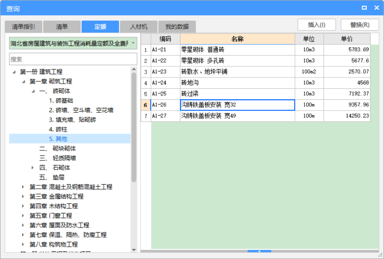The image size is (384, 259).
Task: Switch to the 人材机 tab
Action: 139,27
